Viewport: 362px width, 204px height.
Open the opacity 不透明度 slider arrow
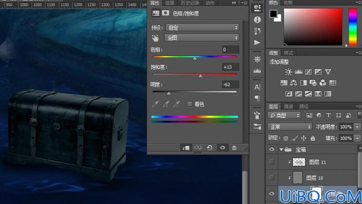click(x=357, y=127)
